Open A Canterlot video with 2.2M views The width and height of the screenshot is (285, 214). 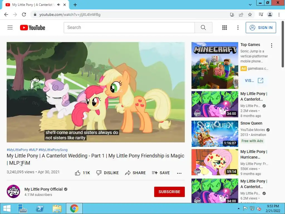(215, 104)
